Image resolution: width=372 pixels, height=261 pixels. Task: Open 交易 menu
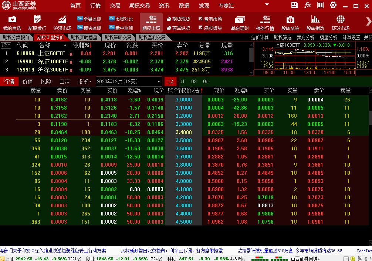pos(115,6)
